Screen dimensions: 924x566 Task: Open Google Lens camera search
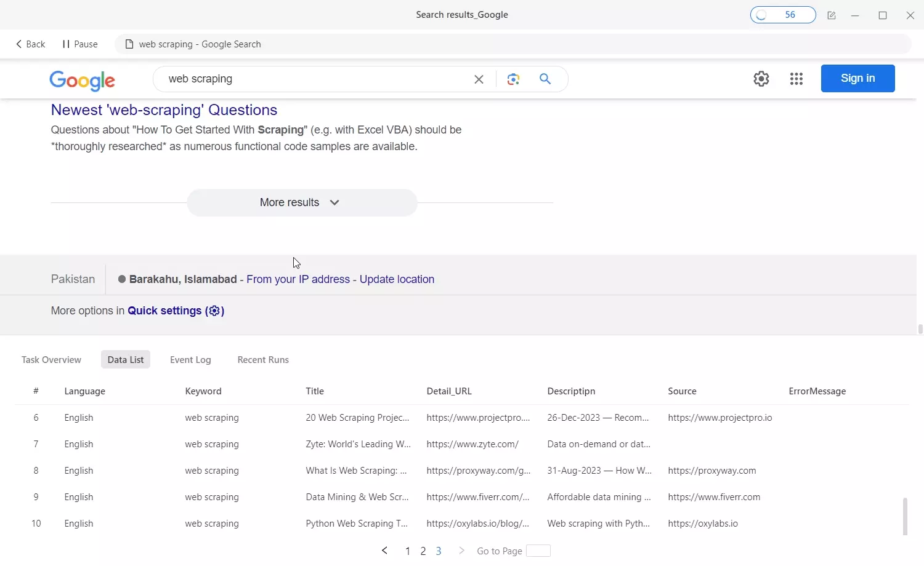[513, 79]
